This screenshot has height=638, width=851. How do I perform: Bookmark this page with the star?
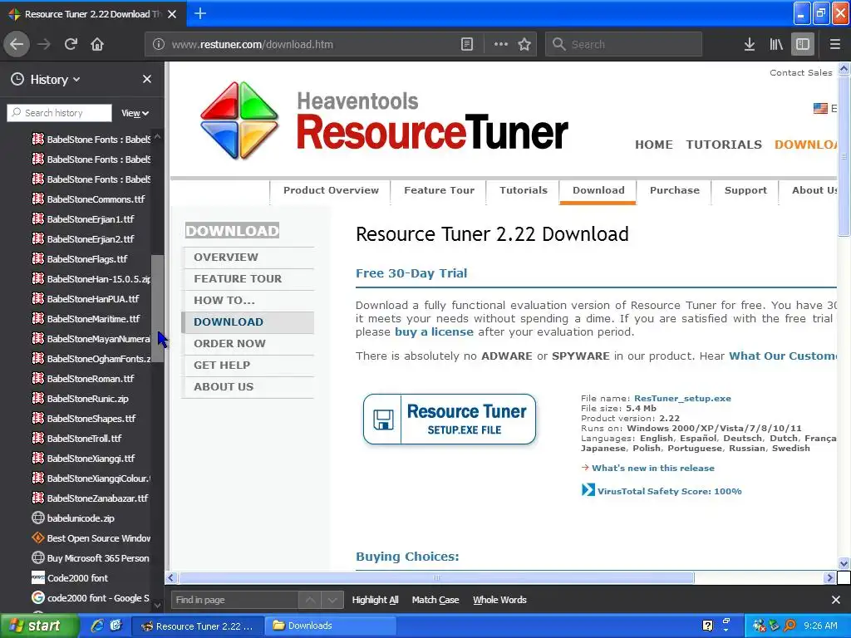(x=524, y=44)
